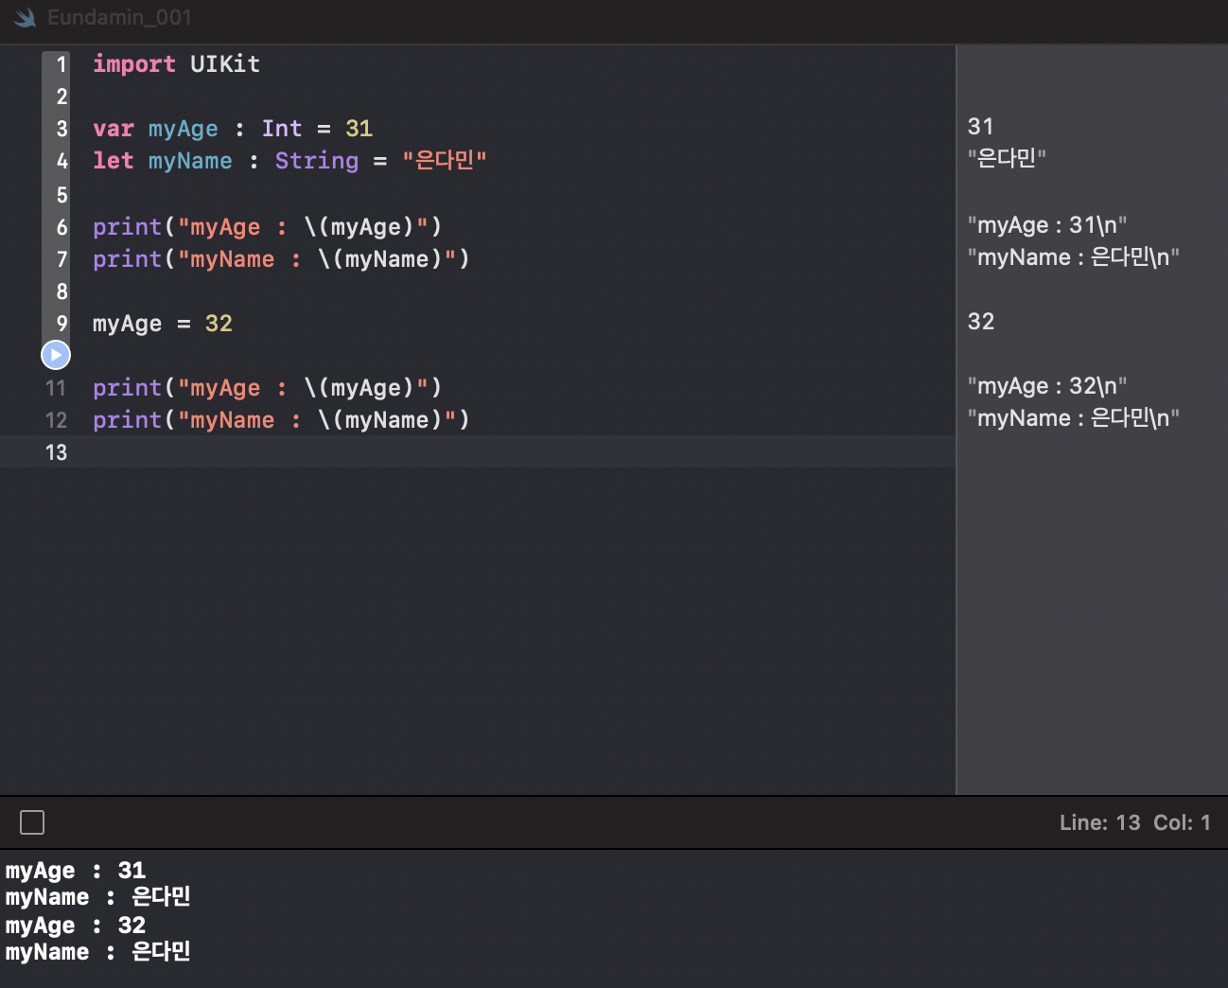The height and width of the screenshot is (988, 1228).
Task: Click the 'String' type keyword on line 4
Action: [317, 161]
